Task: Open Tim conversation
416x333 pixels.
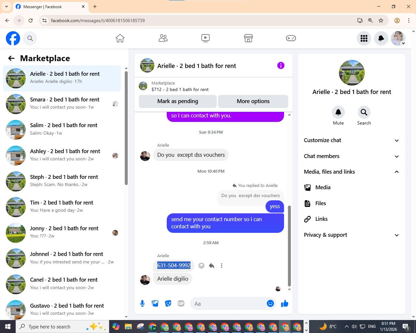Action: pyautogui.click(x=62, y=207)
